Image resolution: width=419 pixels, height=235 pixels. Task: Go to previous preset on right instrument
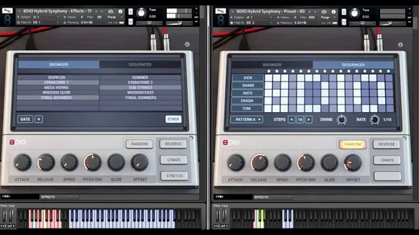(x=310, y=12)
